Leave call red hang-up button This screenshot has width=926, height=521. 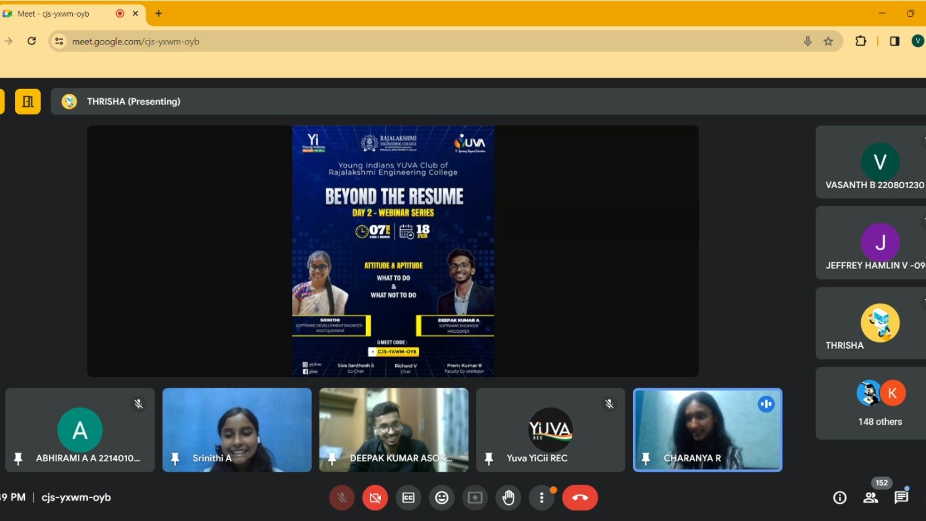(580, 498)
